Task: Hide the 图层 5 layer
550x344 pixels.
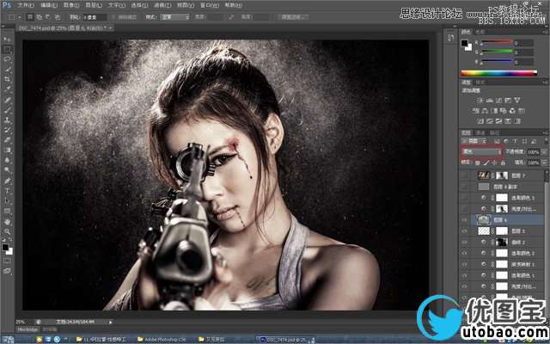Action: [x=464, y=231]
